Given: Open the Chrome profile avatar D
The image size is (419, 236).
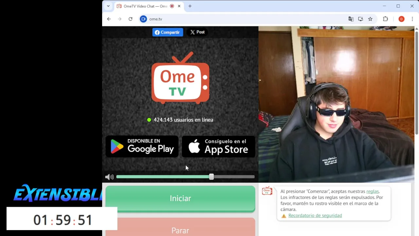Looking at the screenshot, I should click(401, 19).
